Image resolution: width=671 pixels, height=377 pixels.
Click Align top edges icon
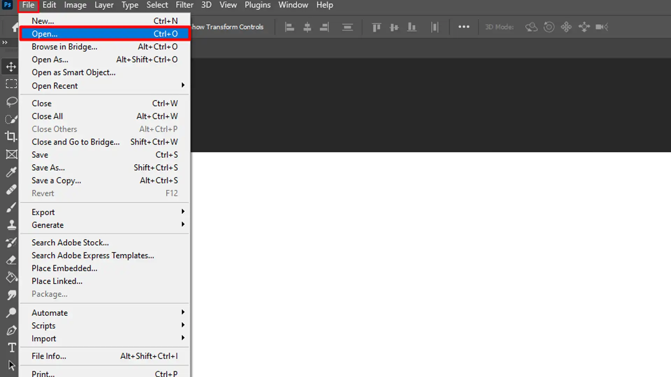[376, 27]
